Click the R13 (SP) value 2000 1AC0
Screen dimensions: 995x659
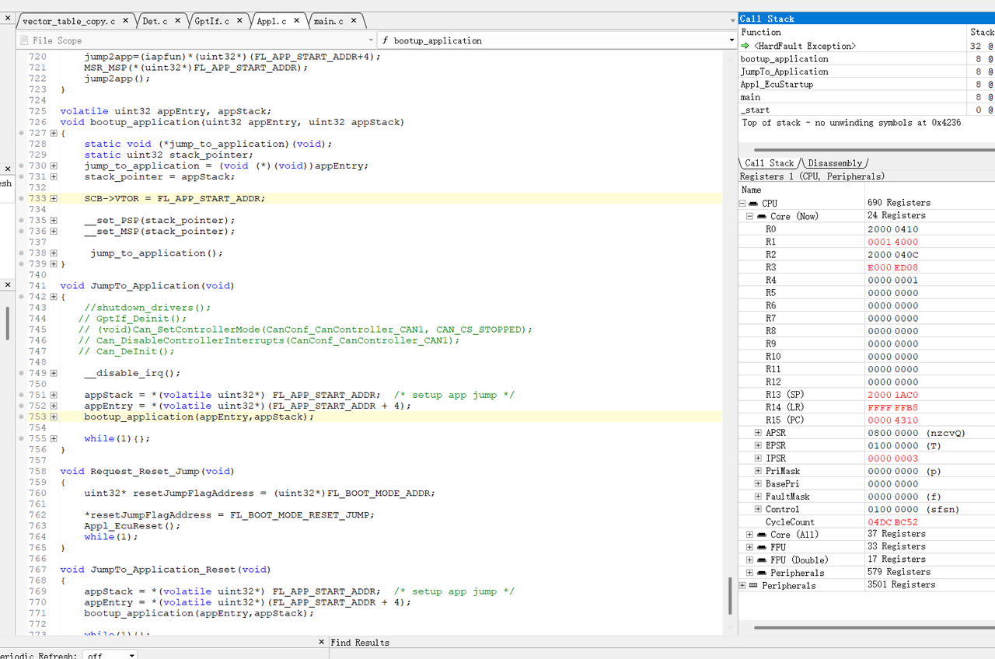point(892,395)
